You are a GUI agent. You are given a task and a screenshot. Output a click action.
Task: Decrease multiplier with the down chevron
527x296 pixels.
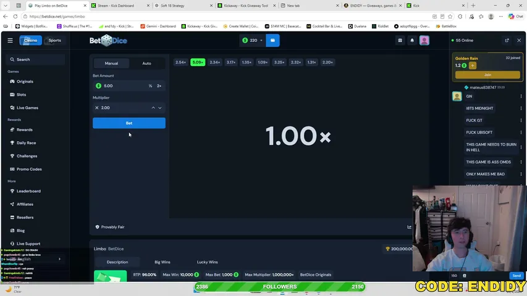click(x=160, y=108)
